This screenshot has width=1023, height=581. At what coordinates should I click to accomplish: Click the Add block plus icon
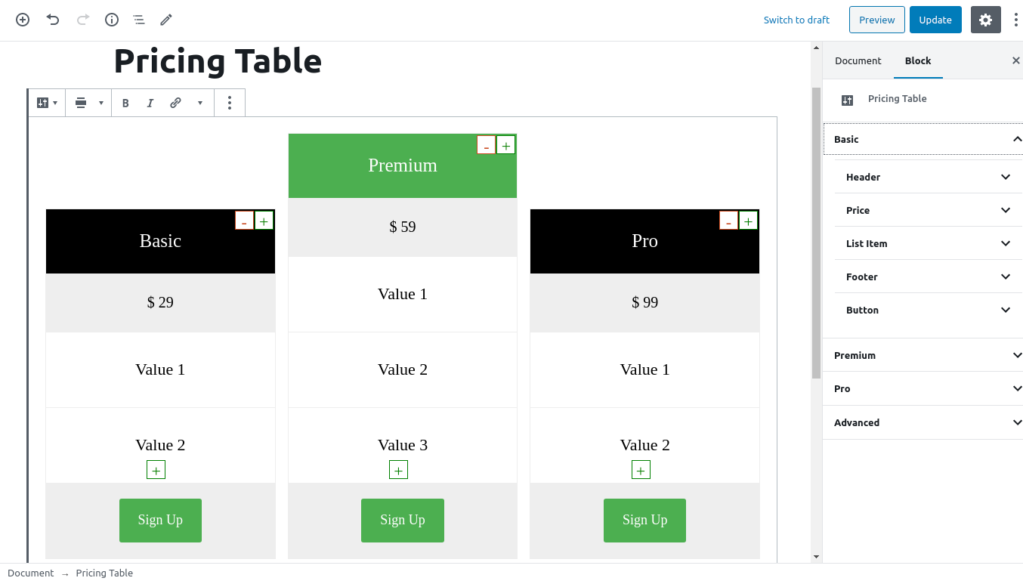(23, 20)
